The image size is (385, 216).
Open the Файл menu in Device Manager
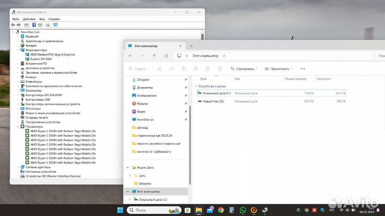click(x=16, y=19)
